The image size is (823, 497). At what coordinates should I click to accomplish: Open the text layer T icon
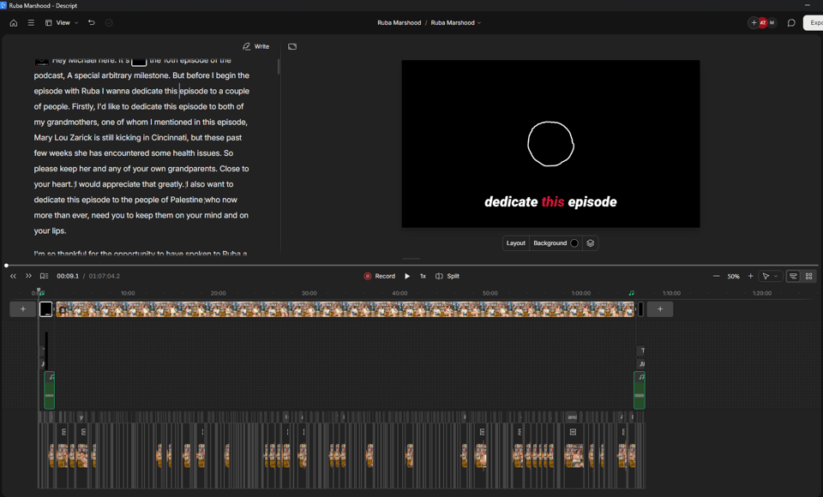point(642,350)
